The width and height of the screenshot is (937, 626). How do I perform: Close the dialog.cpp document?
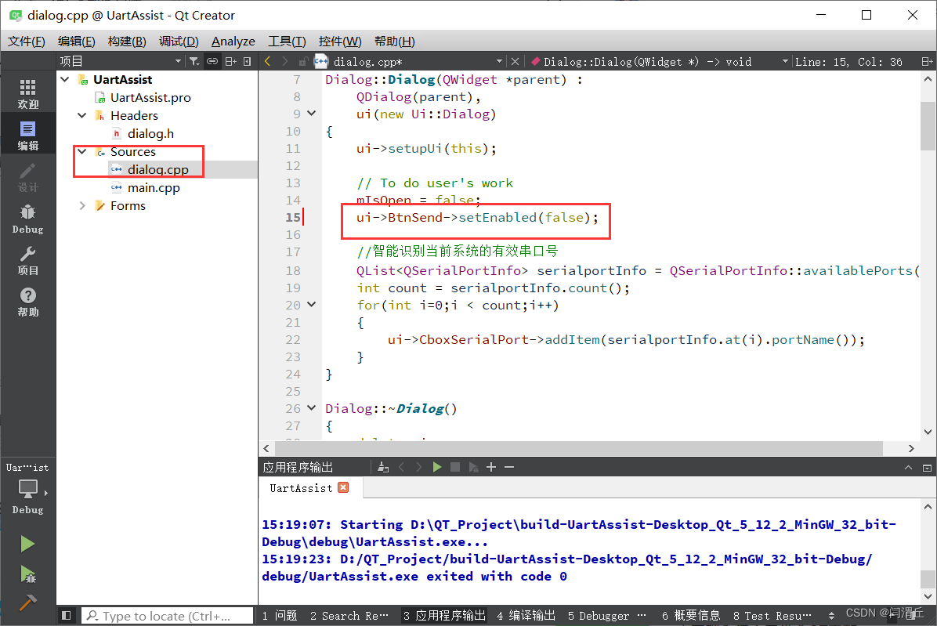click(515, 61)
